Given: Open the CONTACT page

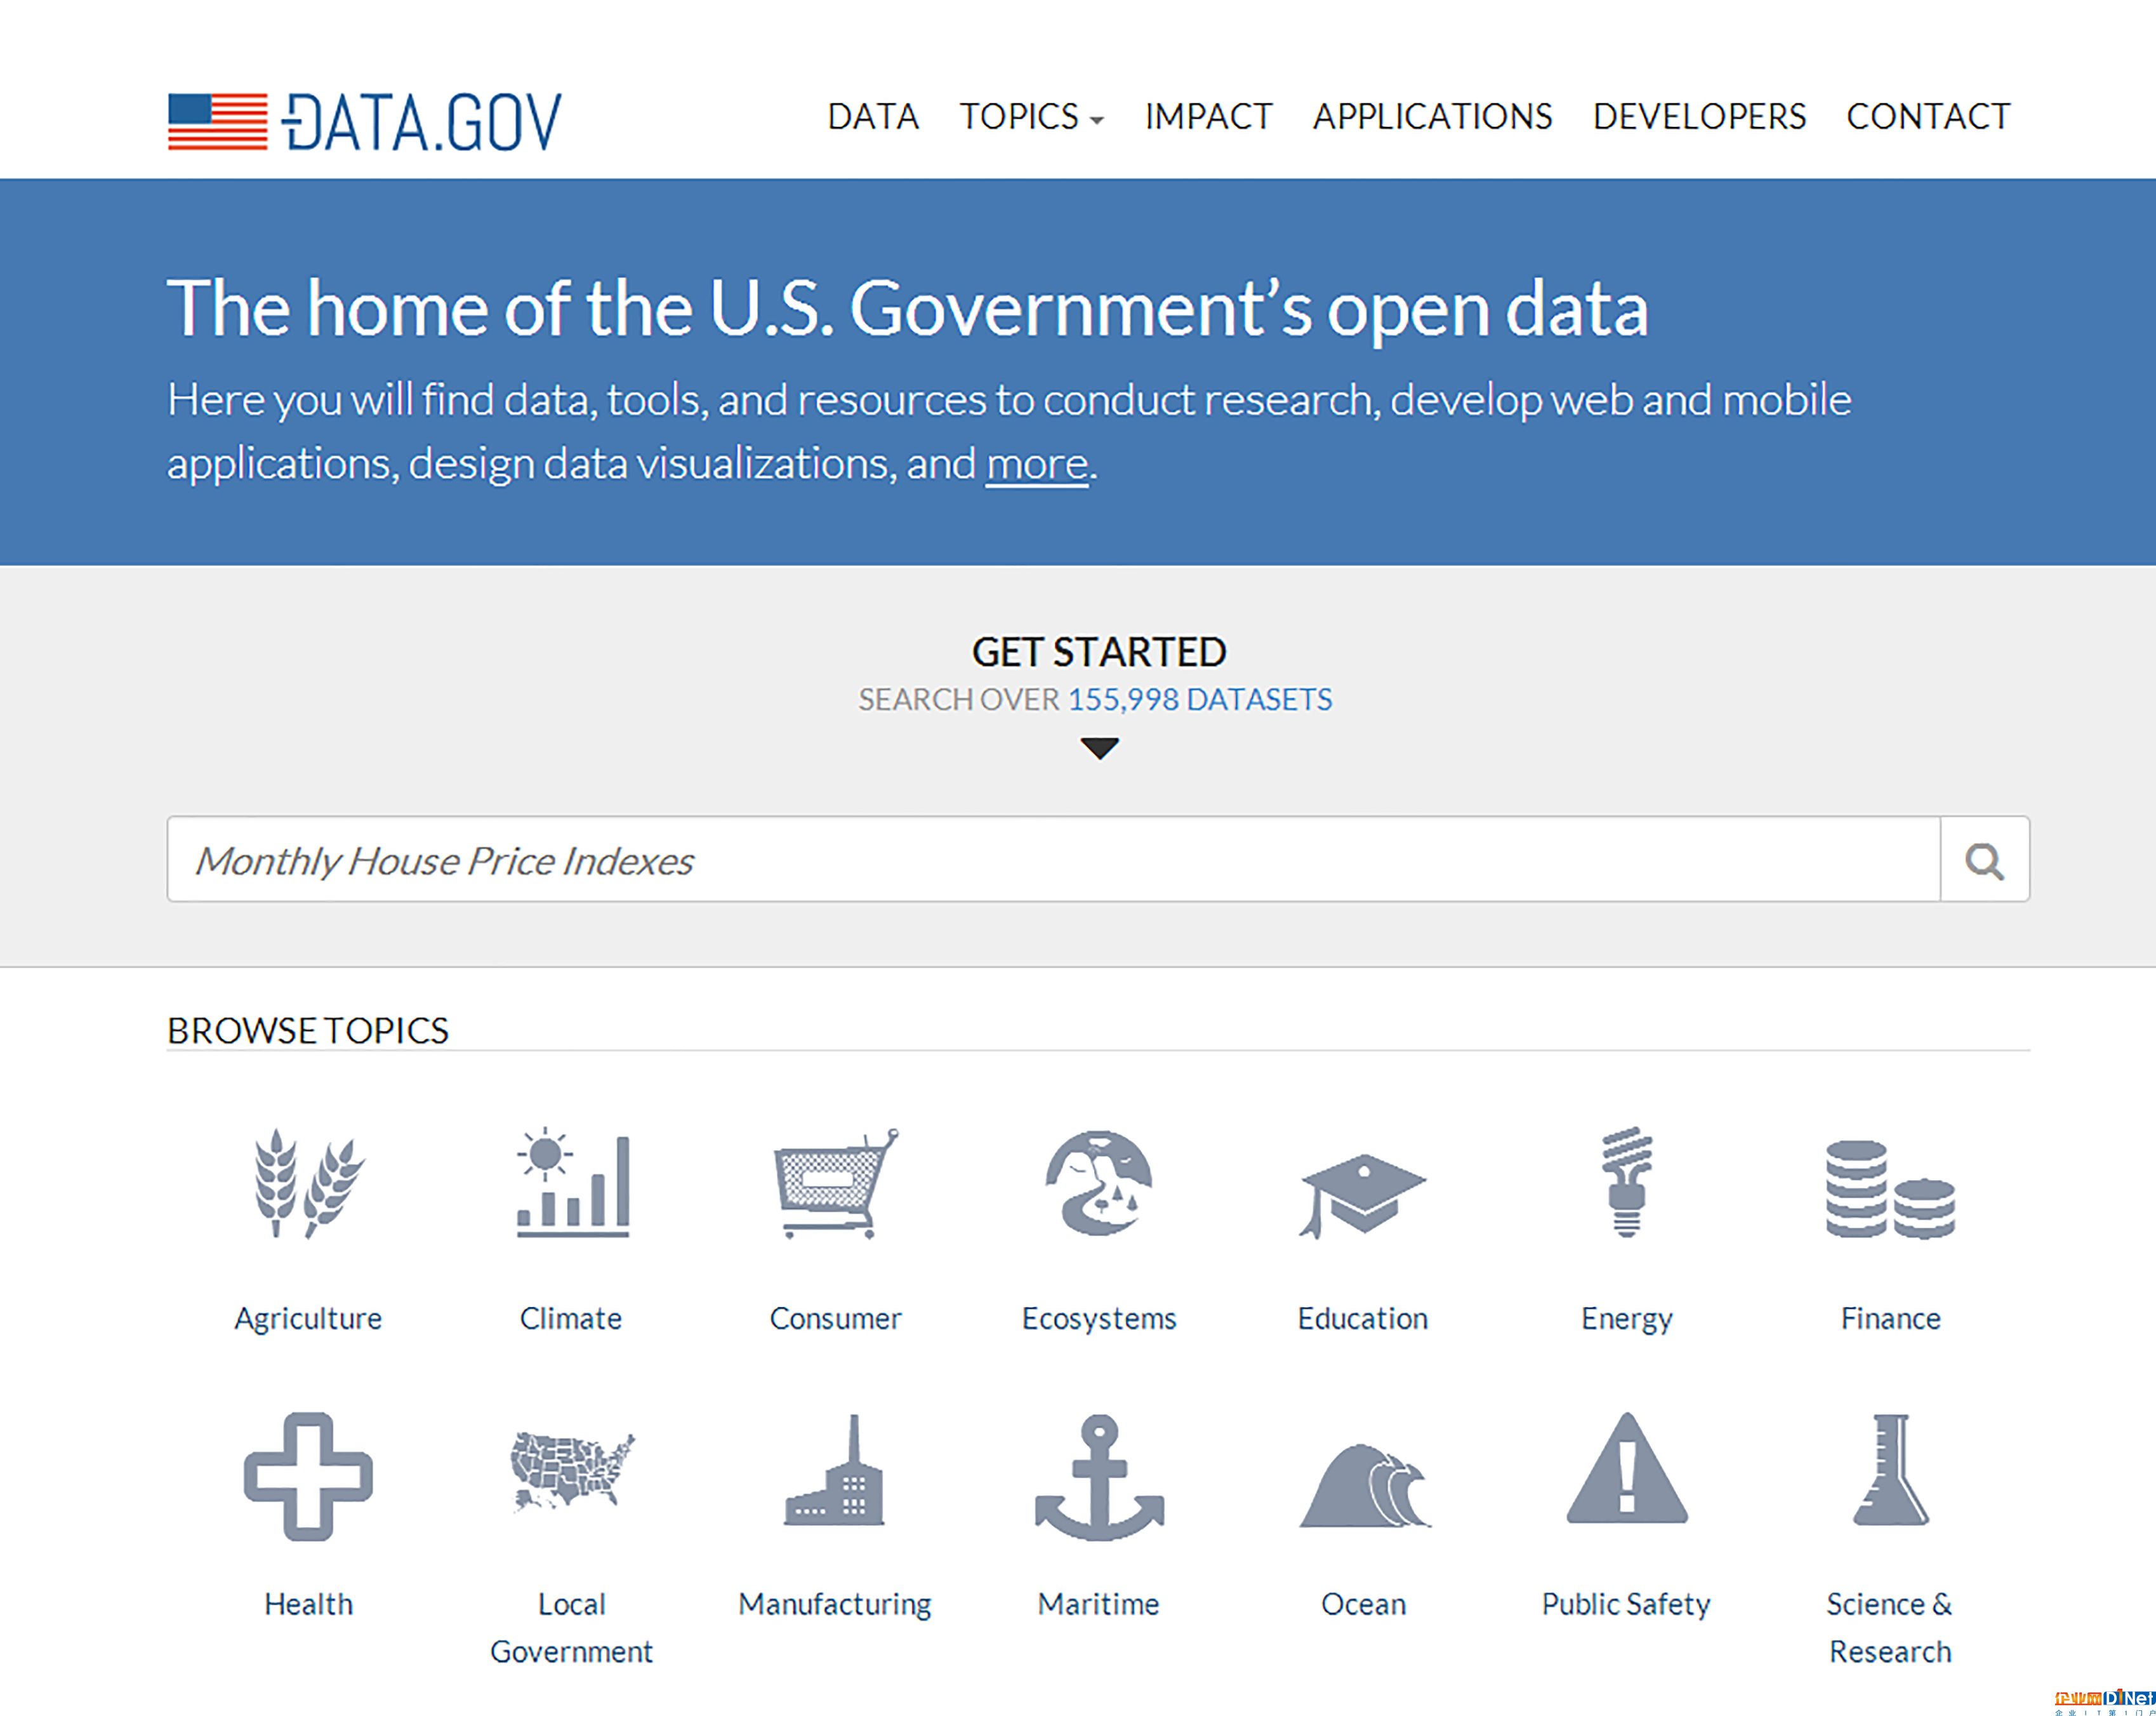Looking at the screenshot, I should (x=1928, y=117).
